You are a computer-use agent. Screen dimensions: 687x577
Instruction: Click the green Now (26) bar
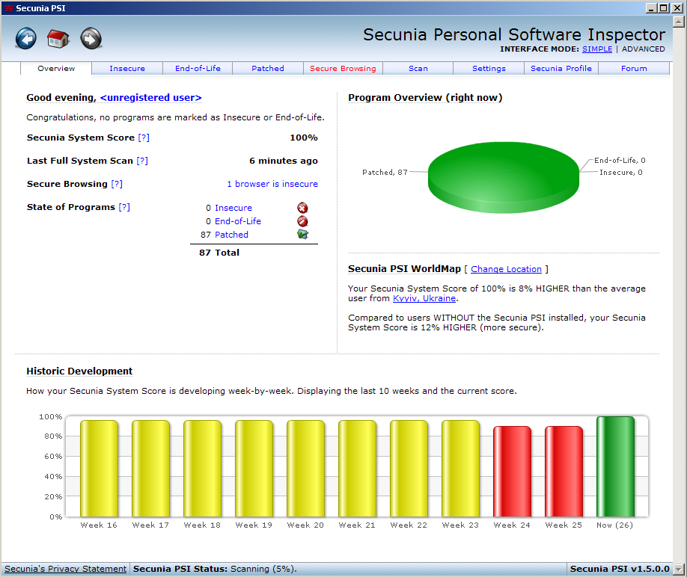[615, 467]
